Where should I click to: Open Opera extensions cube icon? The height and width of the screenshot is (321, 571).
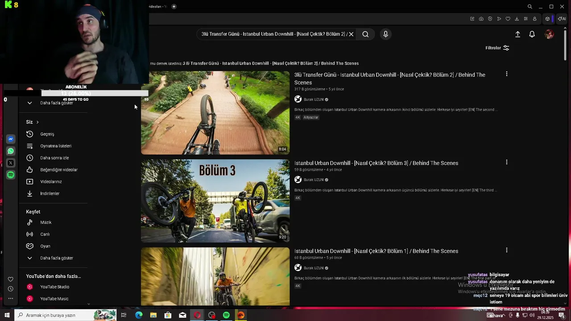point(547,19)
